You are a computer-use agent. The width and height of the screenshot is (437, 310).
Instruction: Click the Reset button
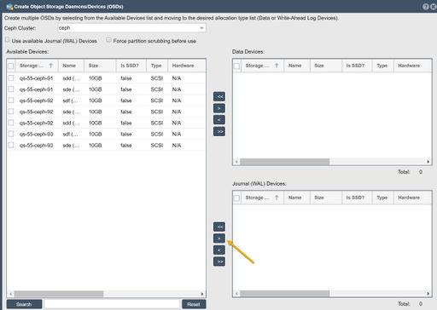(x=194, y=304)
